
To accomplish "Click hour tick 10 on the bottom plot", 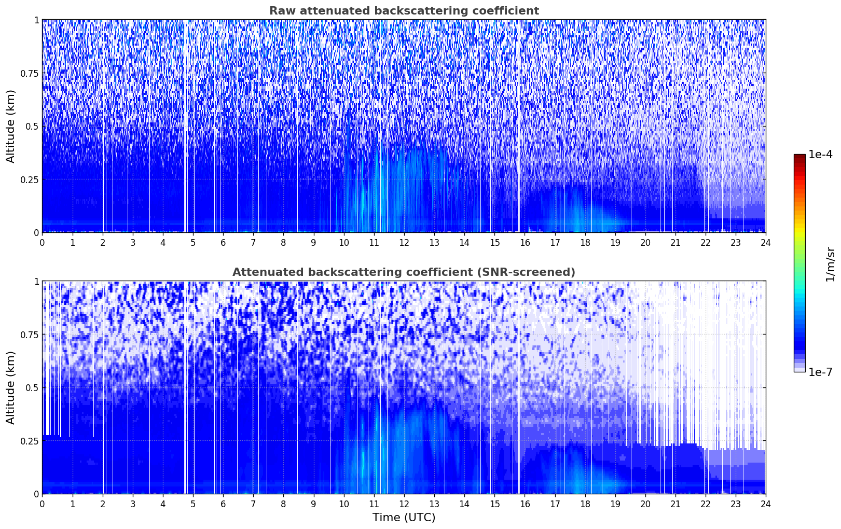I will pyautogui.click(x=344, y=504).
